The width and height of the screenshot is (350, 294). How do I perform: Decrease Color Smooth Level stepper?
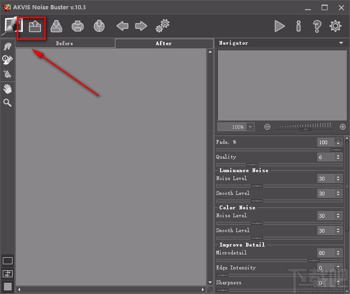pos(338,233)
